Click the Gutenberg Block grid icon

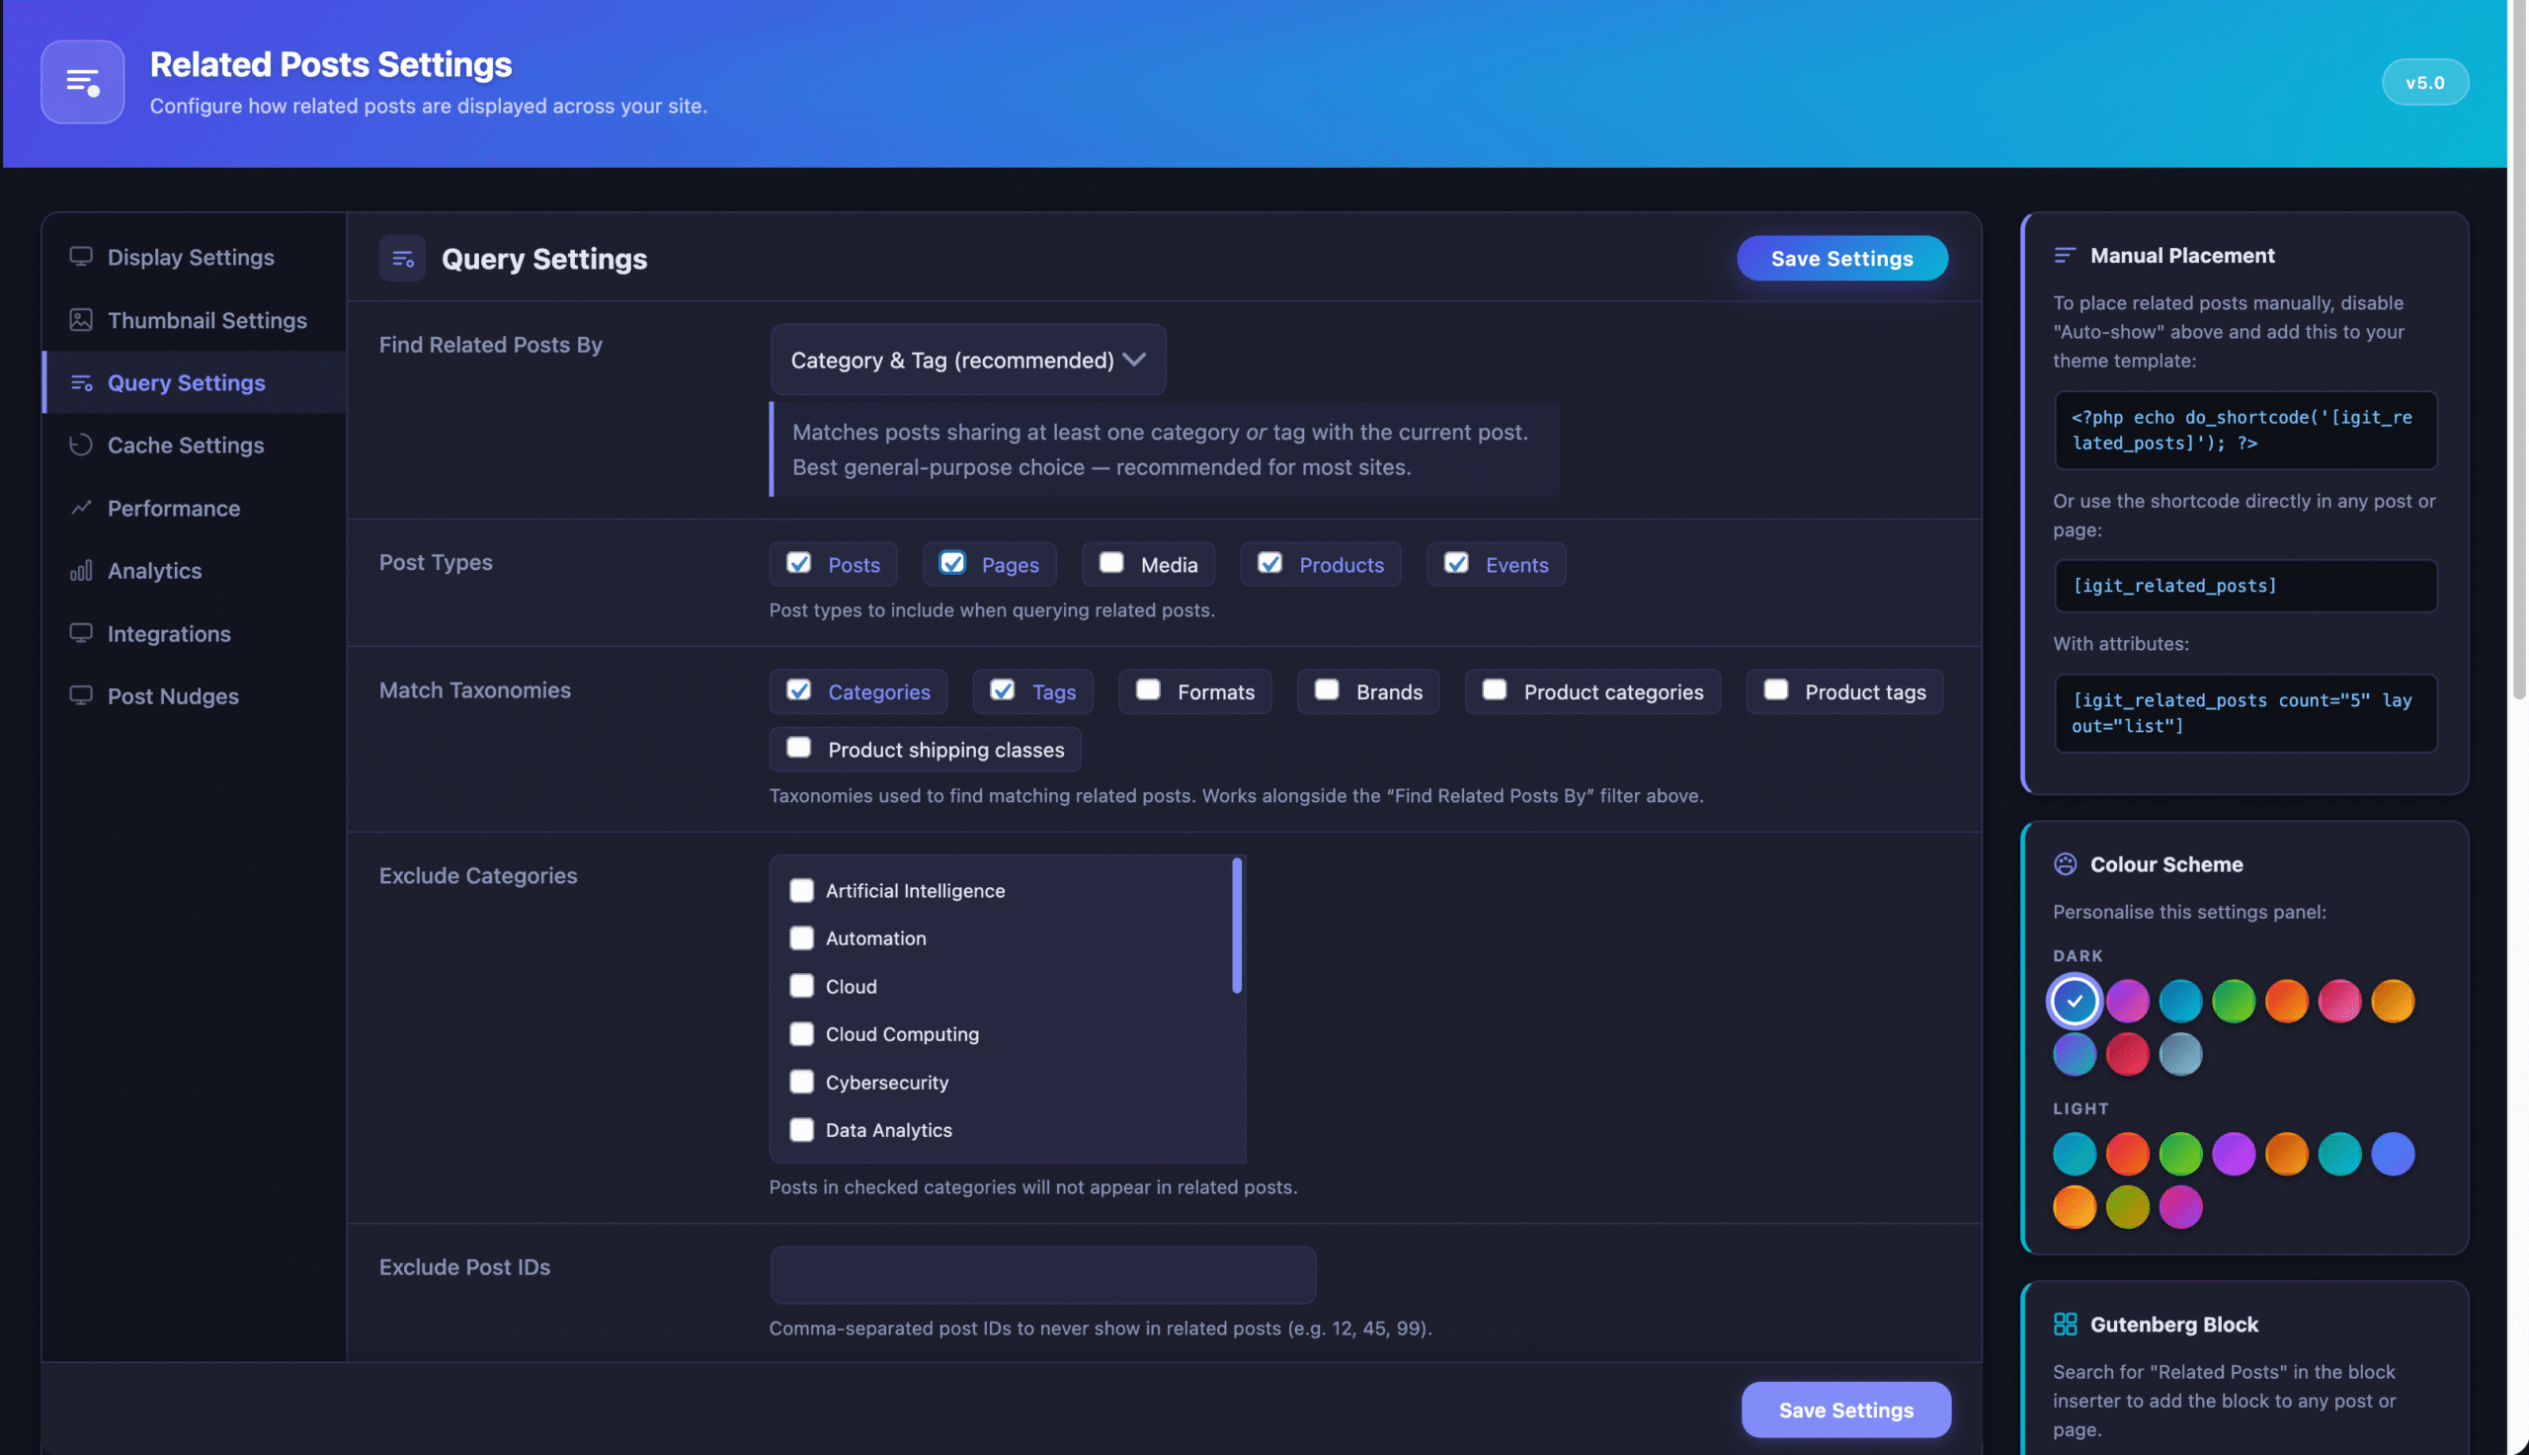(2065, 1324)
